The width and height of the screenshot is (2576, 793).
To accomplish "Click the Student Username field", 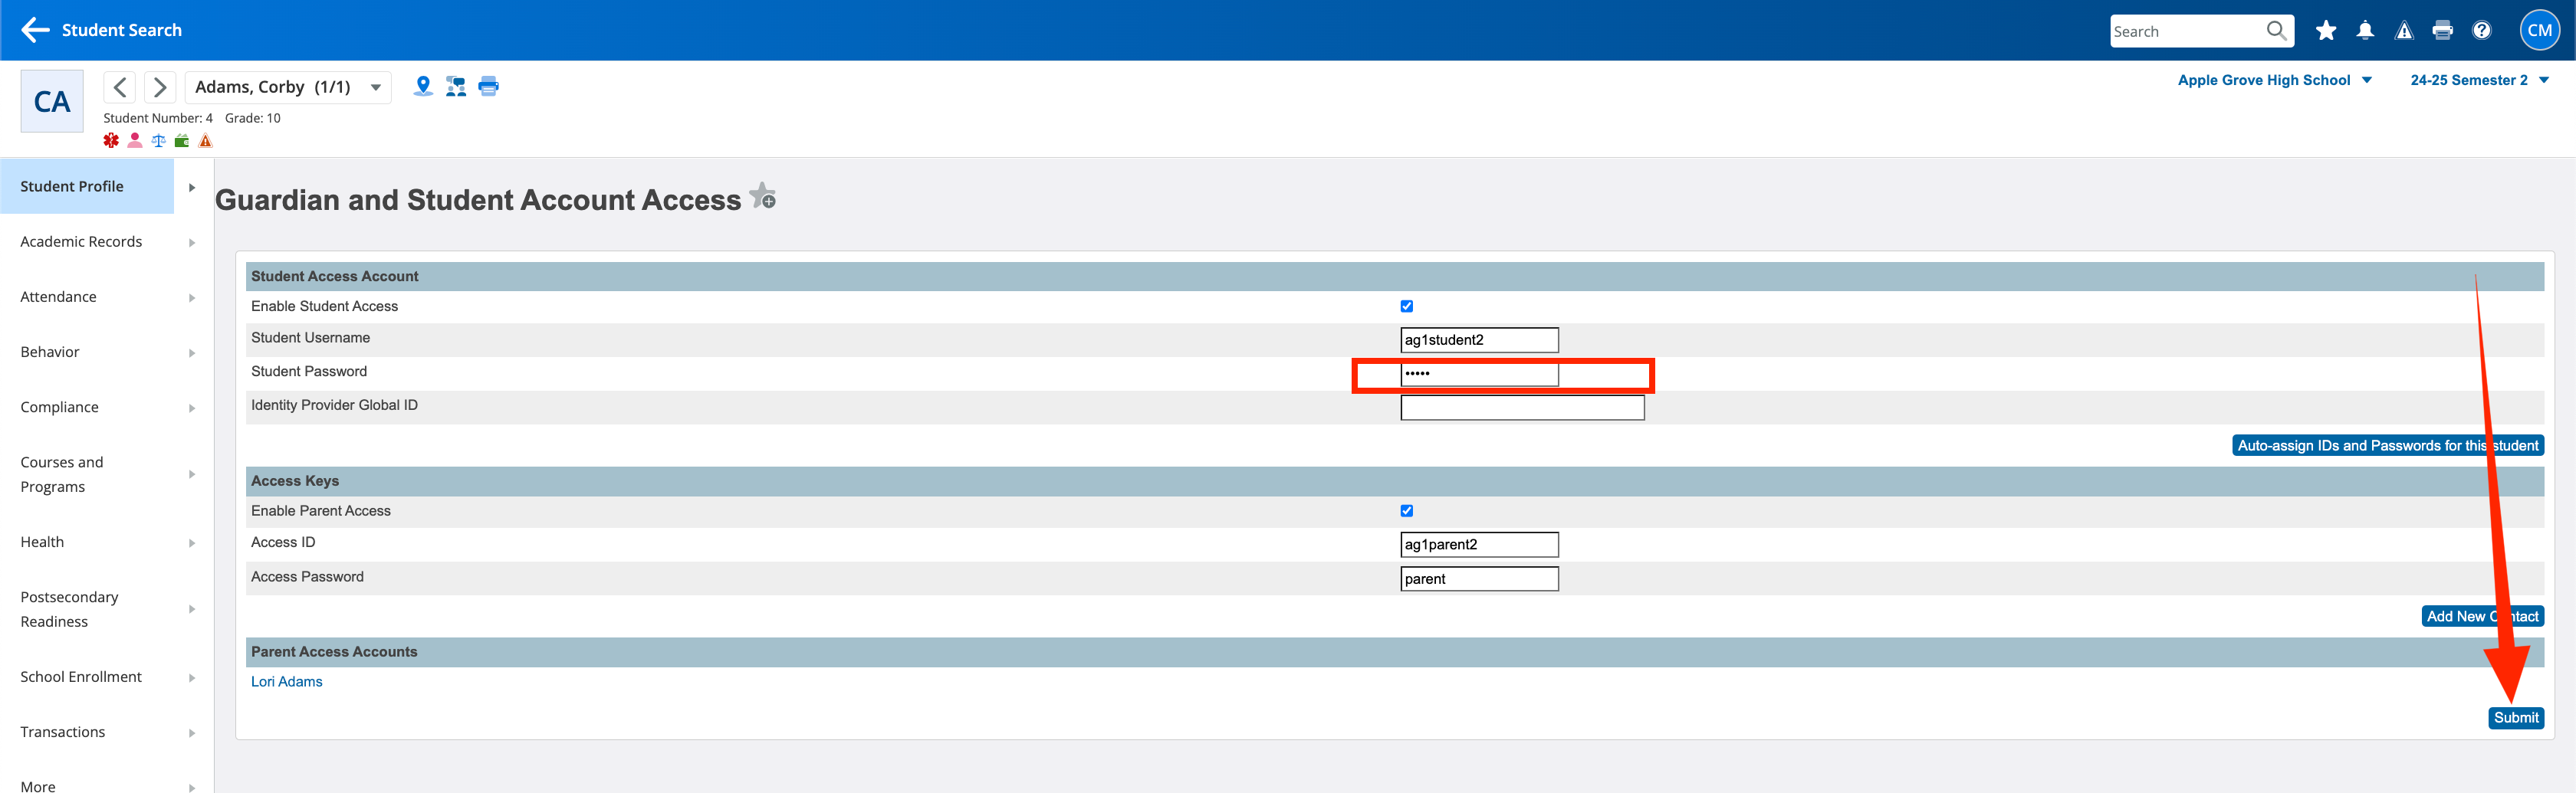I will coord(1479,339).
